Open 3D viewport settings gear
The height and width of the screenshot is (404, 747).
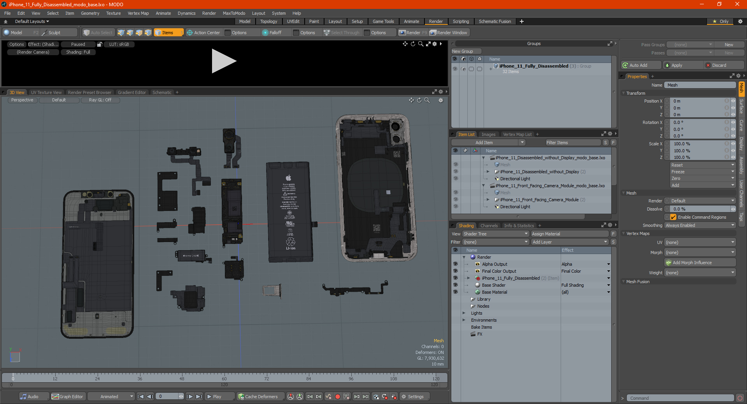(441, 100)
